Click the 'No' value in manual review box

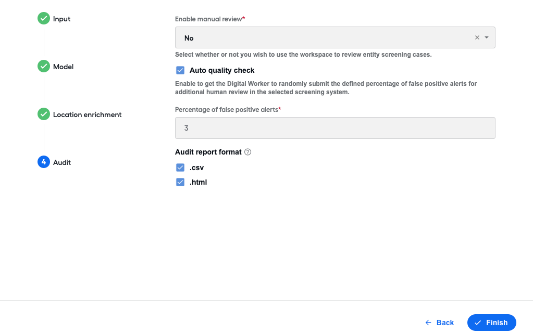(x=189, y=38)
